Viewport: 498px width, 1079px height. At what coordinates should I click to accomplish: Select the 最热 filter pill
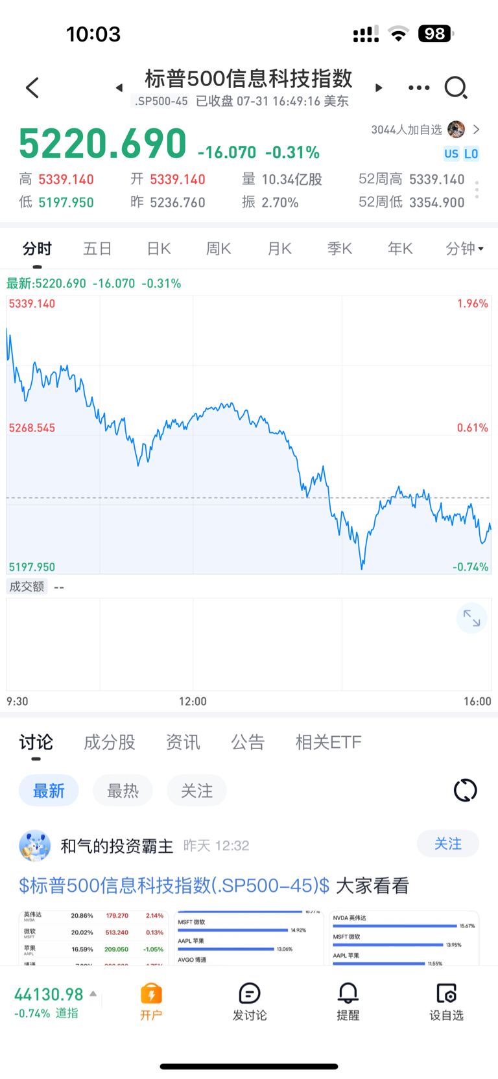point(123,791)
